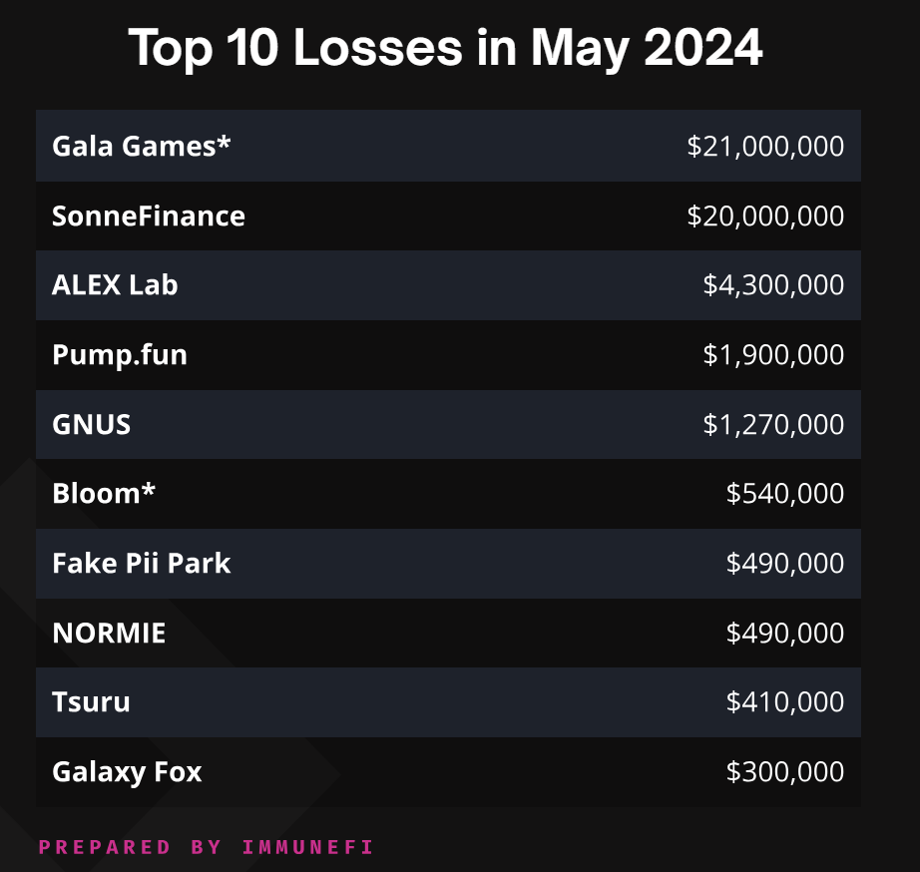The height and width of the screenshot is (872, 920).
Task: Click the $1,270,000 loss value
Action: click(773, 424)
